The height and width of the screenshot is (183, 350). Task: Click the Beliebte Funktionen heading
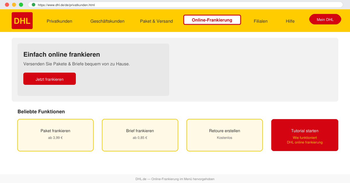[41, 112]
